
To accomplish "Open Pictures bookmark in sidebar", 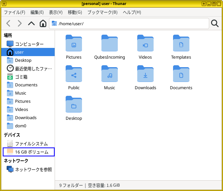I will (x=28, y=101).
